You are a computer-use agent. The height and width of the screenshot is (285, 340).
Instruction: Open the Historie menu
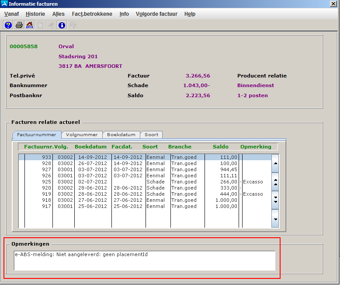35,14
